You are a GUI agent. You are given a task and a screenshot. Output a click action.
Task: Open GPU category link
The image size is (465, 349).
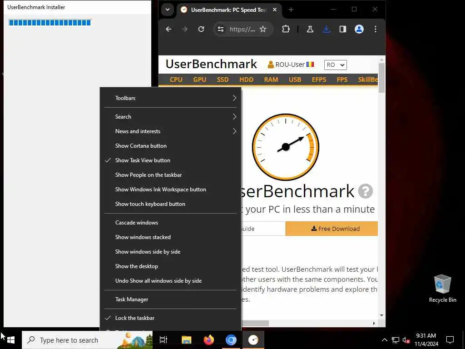(200, 80)
